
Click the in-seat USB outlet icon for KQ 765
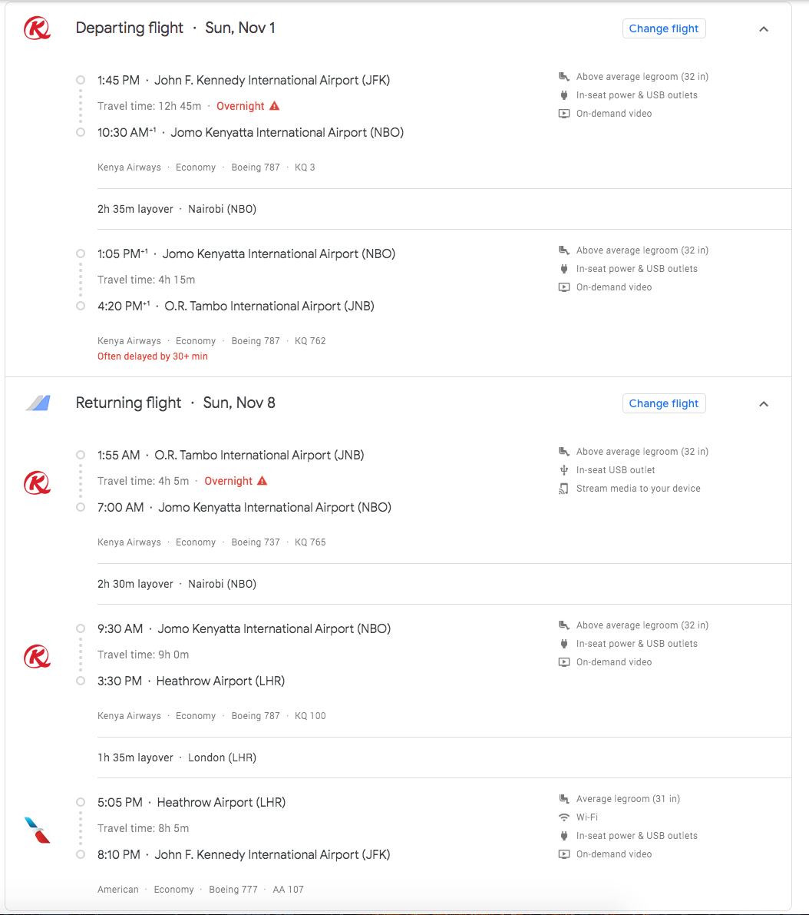coord(564,470)
